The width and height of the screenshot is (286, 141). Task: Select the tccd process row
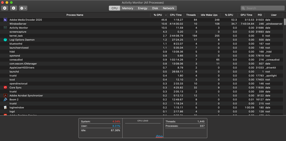click(x=142, y=80)
